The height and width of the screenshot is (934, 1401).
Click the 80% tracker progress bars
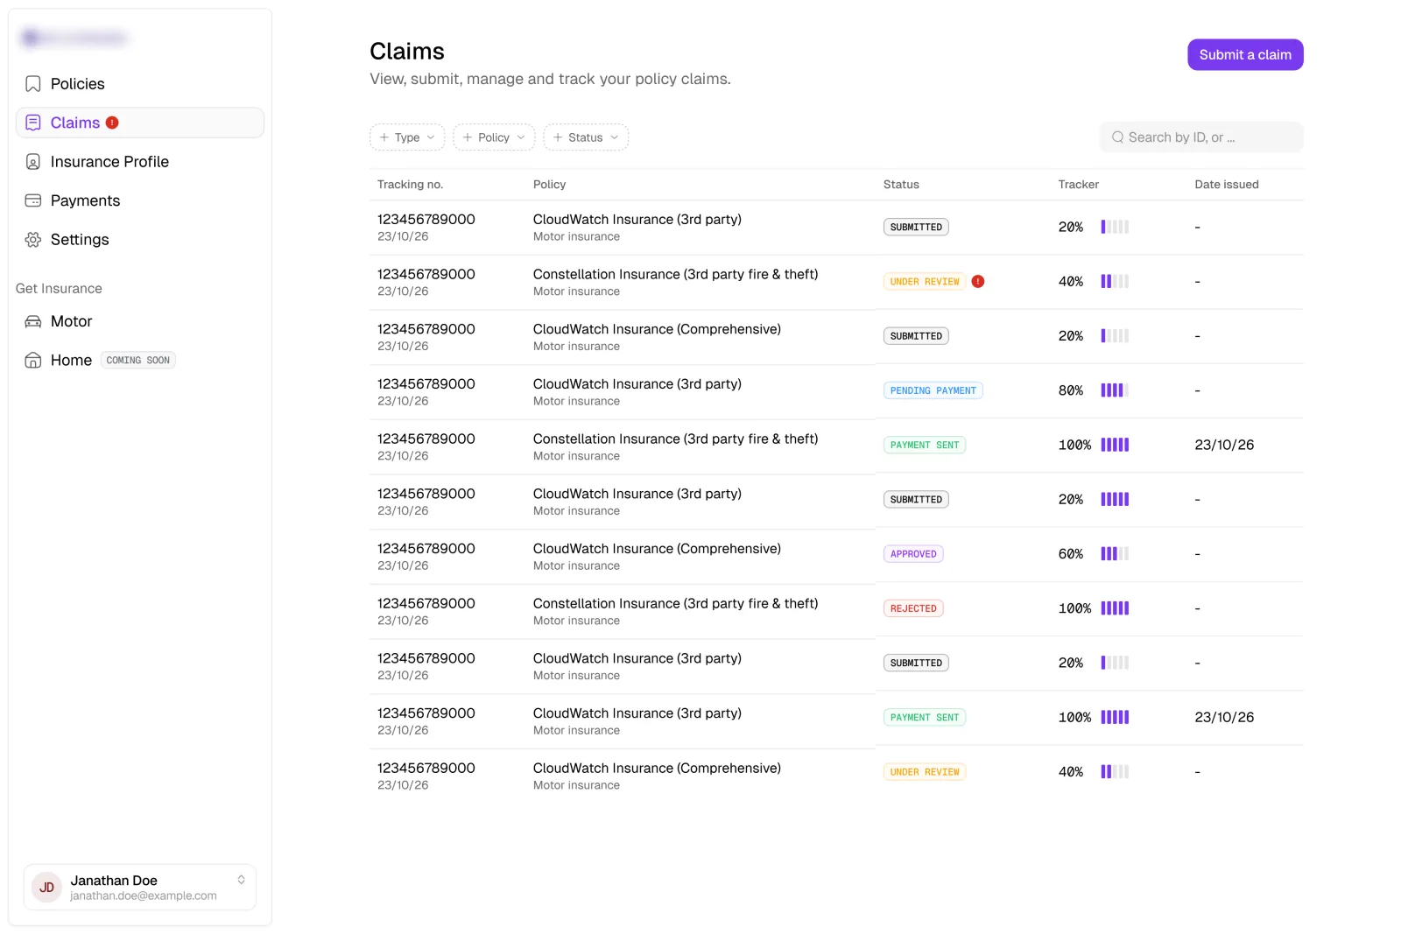coord(1115,390)
